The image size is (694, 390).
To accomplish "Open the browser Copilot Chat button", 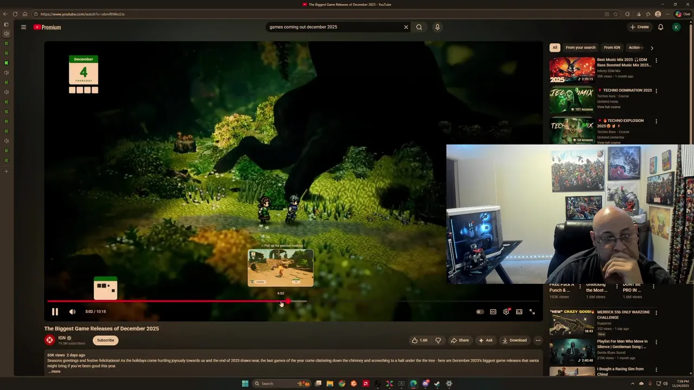I will [683, 14].
